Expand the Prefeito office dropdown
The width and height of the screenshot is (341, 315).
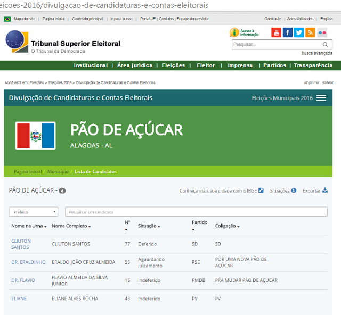coord(33,212)
